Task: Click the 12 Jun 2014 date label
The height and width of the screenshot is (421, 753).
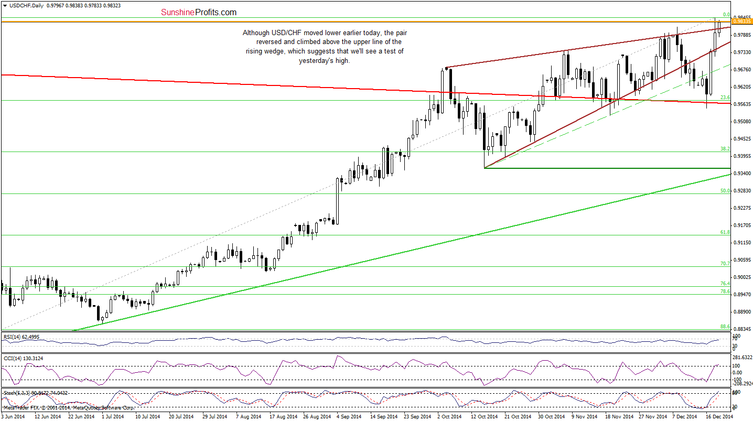Action: click(x=47, y=417)
